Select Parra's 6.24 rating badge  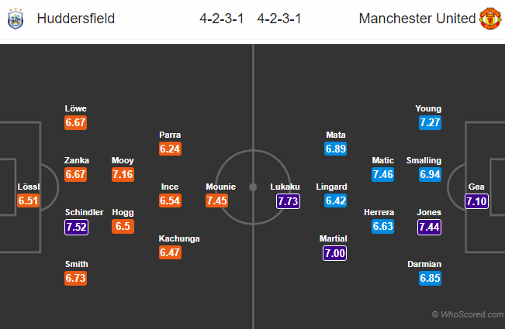click(170, 149)
